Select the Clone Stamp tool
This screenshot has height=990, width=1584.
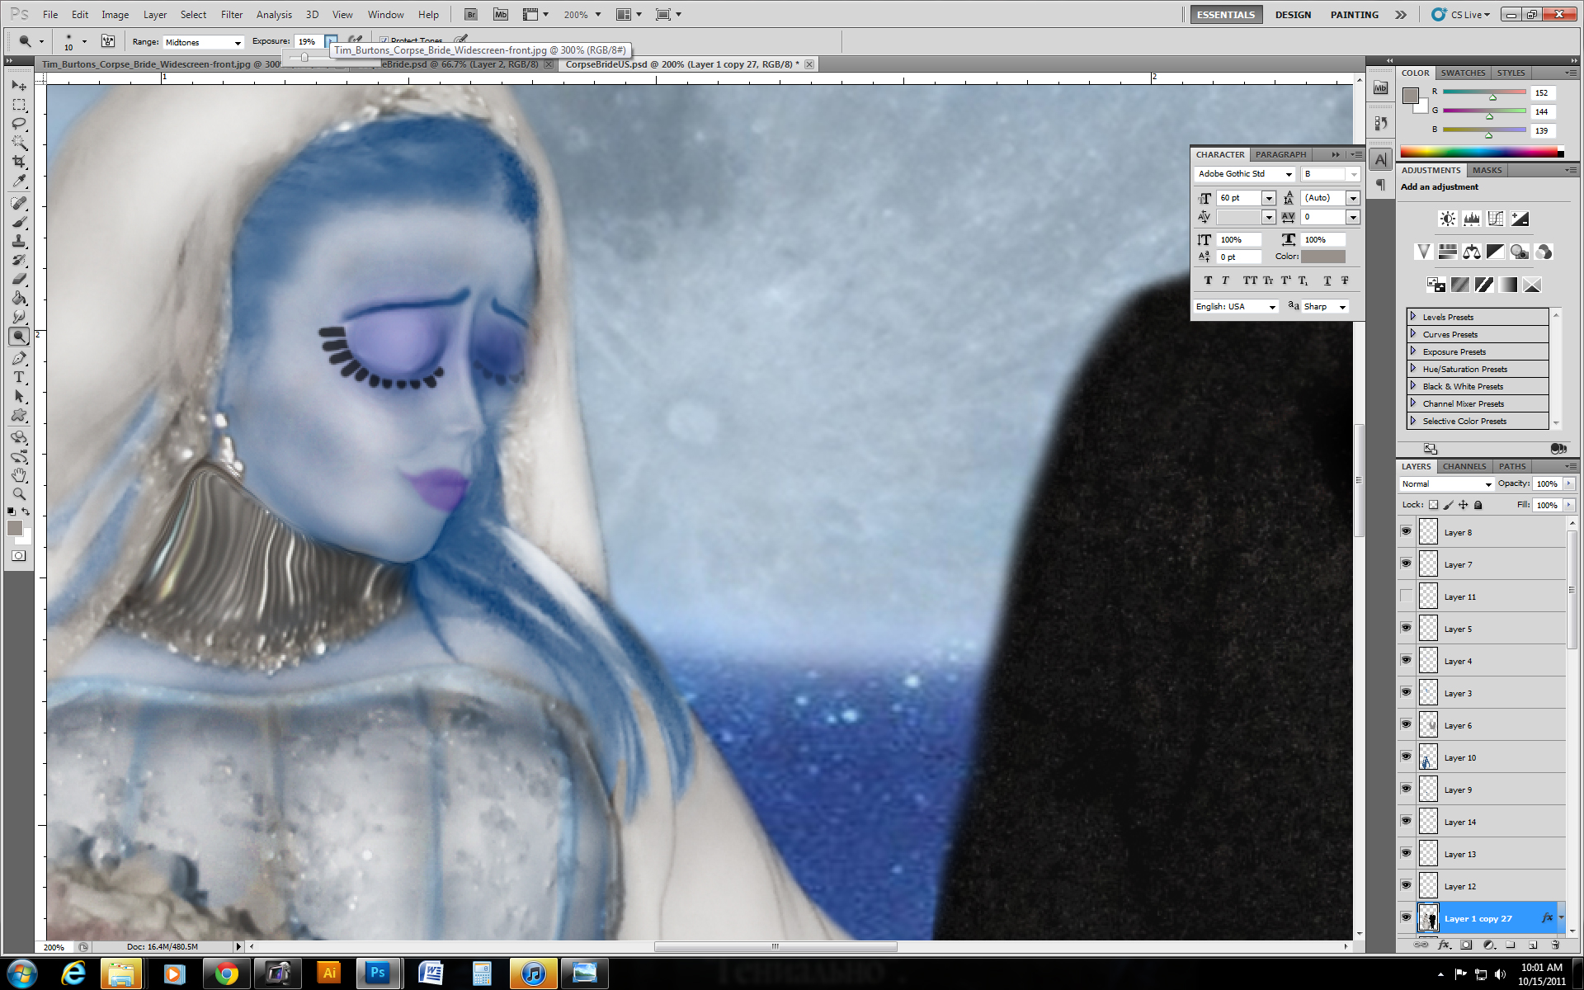click(19, 242)
